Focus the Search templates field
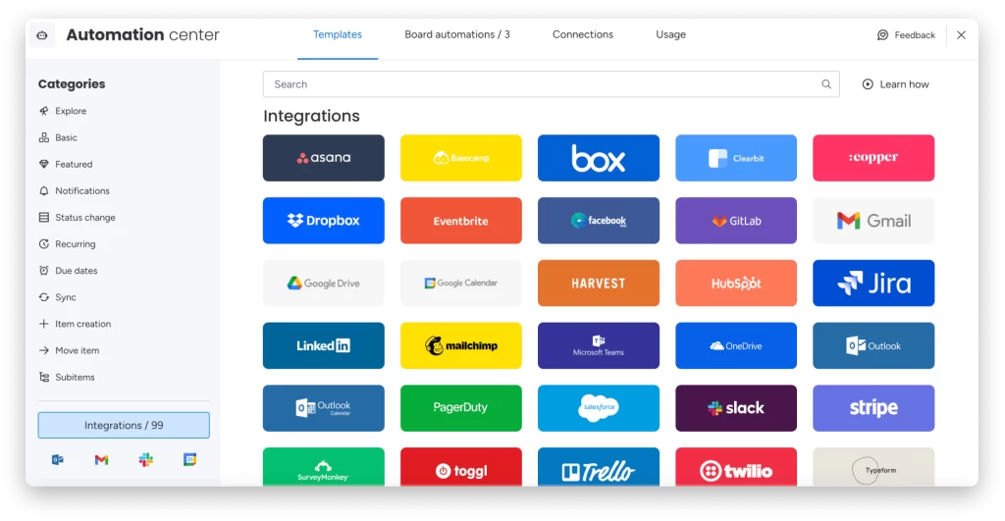 point(552,84)
